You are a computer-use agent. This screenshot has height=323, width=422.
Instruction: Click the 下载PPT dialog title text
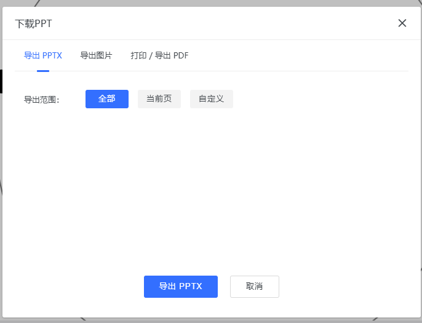[x=34, y=23]
